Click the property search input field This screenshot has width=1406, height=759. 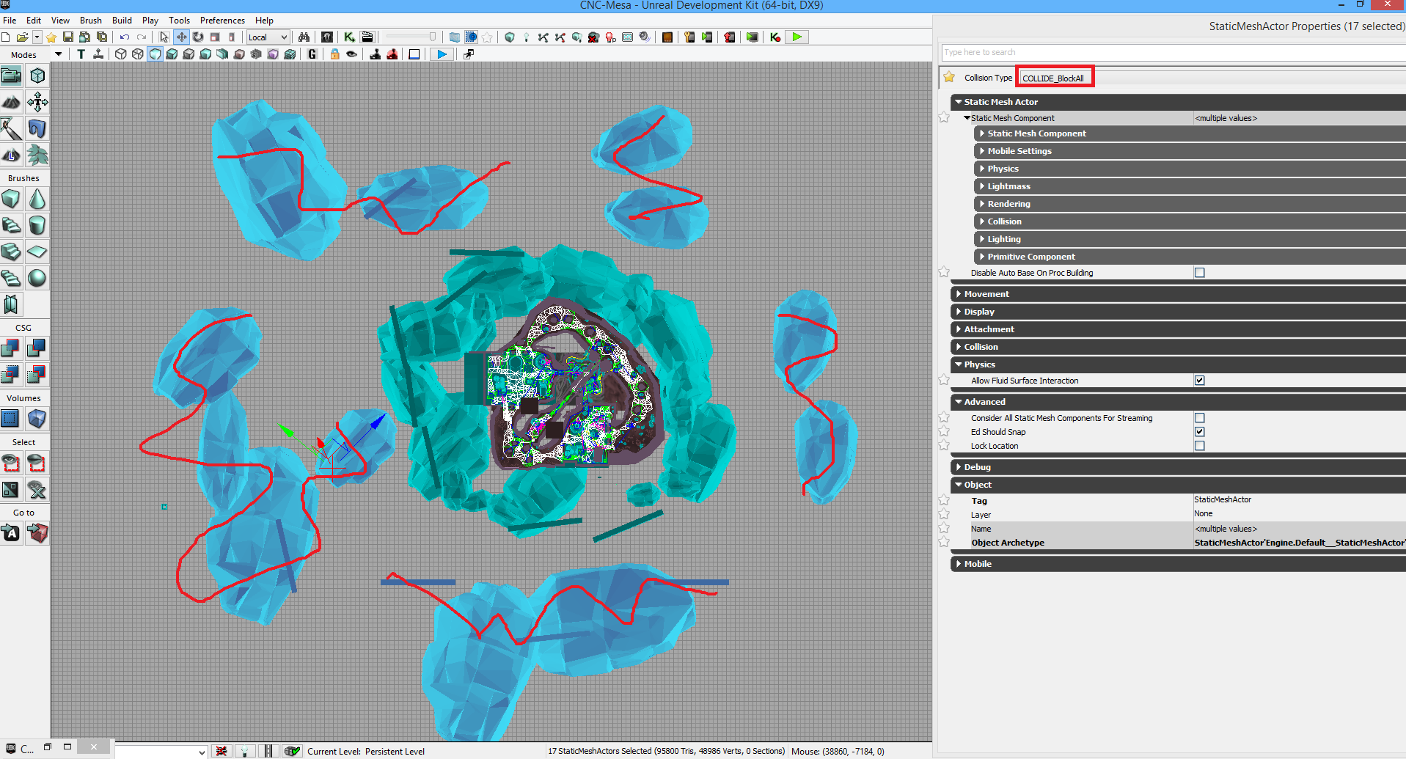coord(1174,52)
